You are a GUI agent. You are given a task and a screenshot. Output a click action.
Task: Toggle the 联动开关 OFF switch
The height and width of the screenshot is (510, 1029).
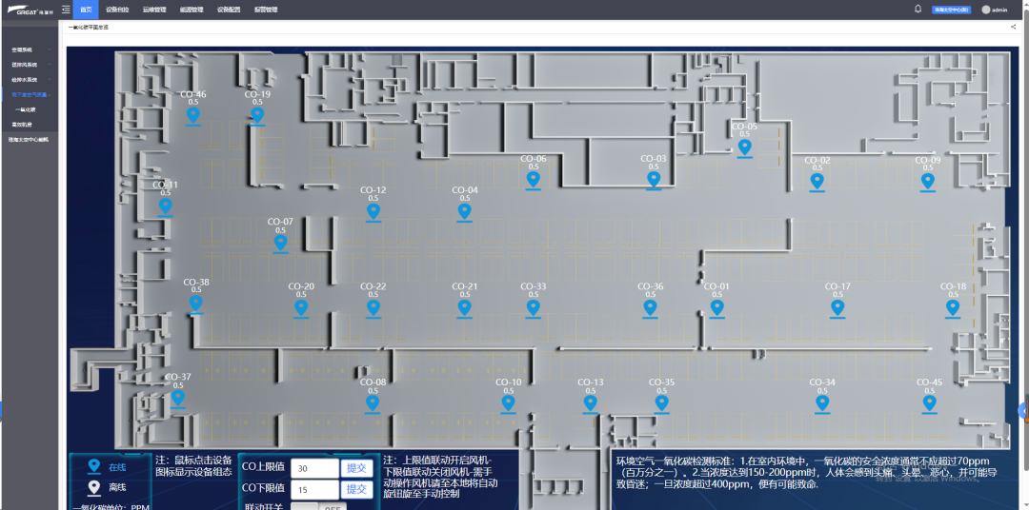(318, 506)
